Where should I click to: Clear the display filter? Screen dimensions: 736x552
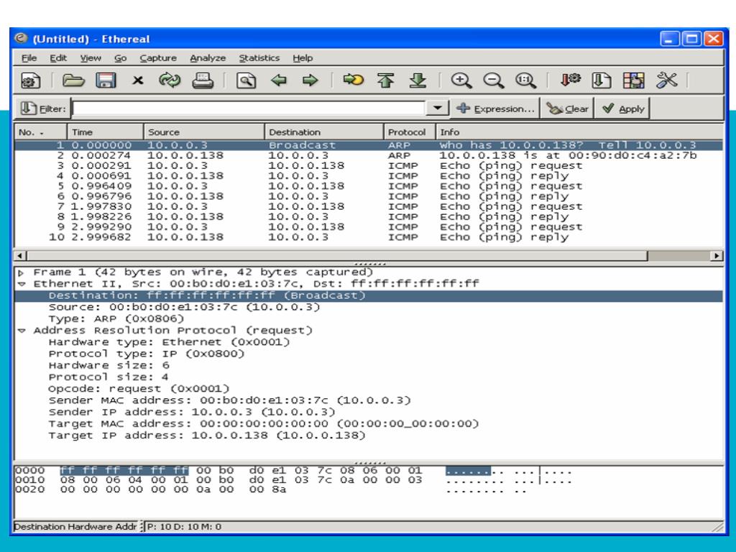[x=568, y=109]
